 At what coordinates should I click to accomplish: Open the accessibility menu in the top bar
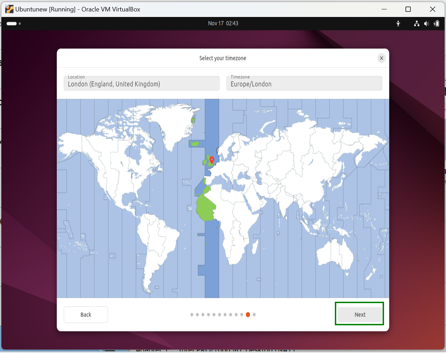pyautogui.click(x=398, y=24)
